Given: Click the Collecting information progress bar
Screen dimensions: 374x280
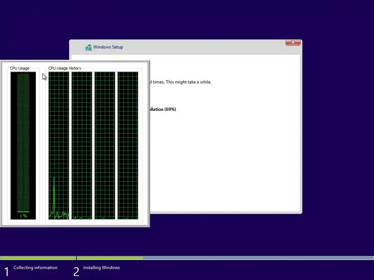Looking at the screenshot, I should click(38, 258).
